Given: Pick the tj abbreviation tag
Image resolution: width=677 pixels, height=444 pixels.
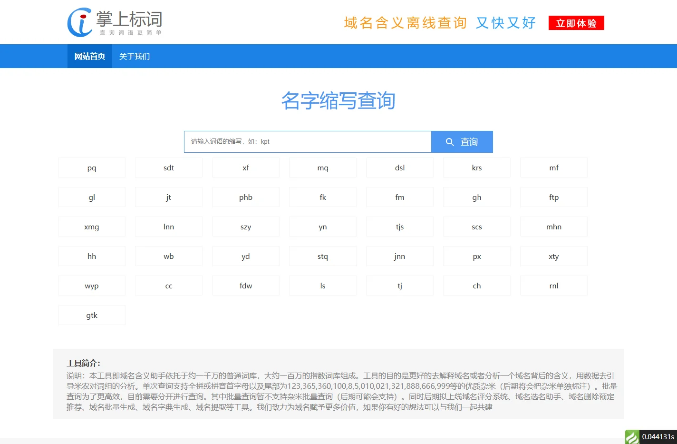Looking at the screenshot, I should (400, 286).
